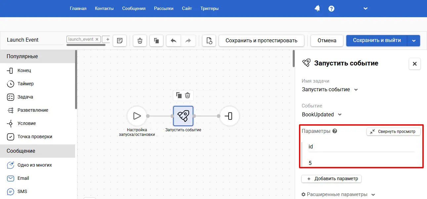Open the Рассылки menu
The height and width of the screenshot is (199, 427).
point(164,9)
